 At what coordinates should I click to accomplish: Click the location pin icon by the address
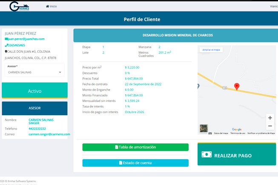pos(6,51)
